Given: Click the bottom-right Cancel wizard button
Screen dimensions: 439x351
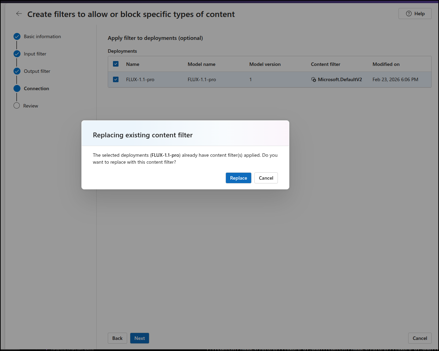Looking at the screenshot, I should [x=420, y=338].
